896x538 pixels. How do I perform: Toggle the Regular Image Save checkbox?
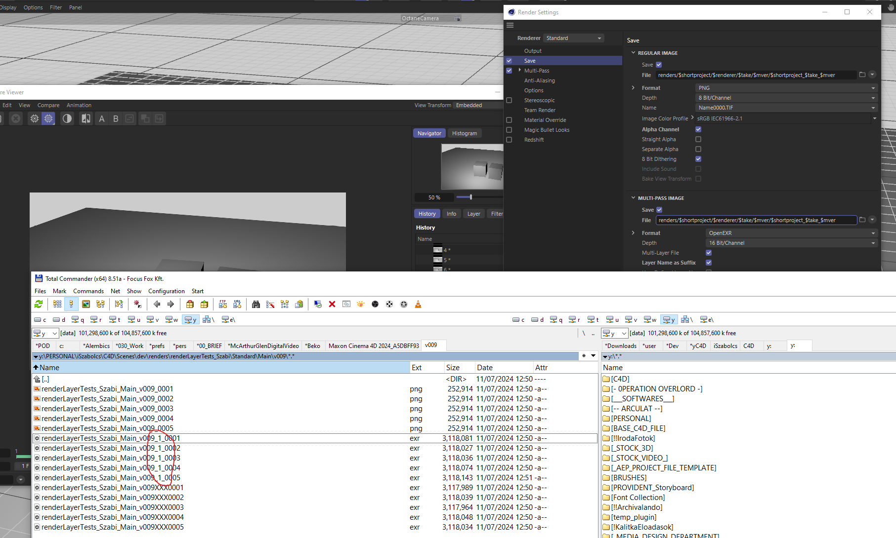pyautogui.click(x=659, y=65)
